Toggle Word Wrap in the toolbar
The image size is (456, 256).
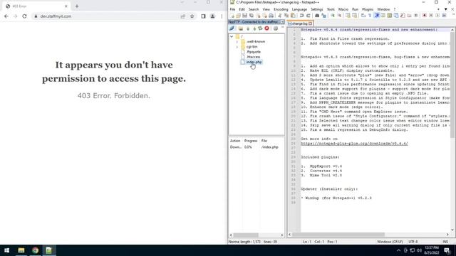click(x=363, y=16)
